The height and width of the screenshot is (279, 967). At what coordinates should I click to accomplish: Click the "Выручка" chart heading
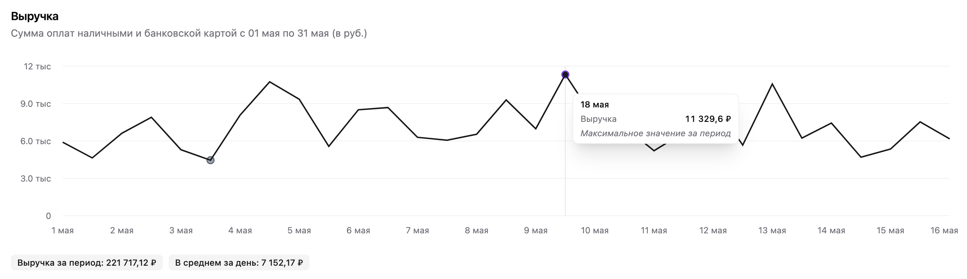tap(35, 17)
